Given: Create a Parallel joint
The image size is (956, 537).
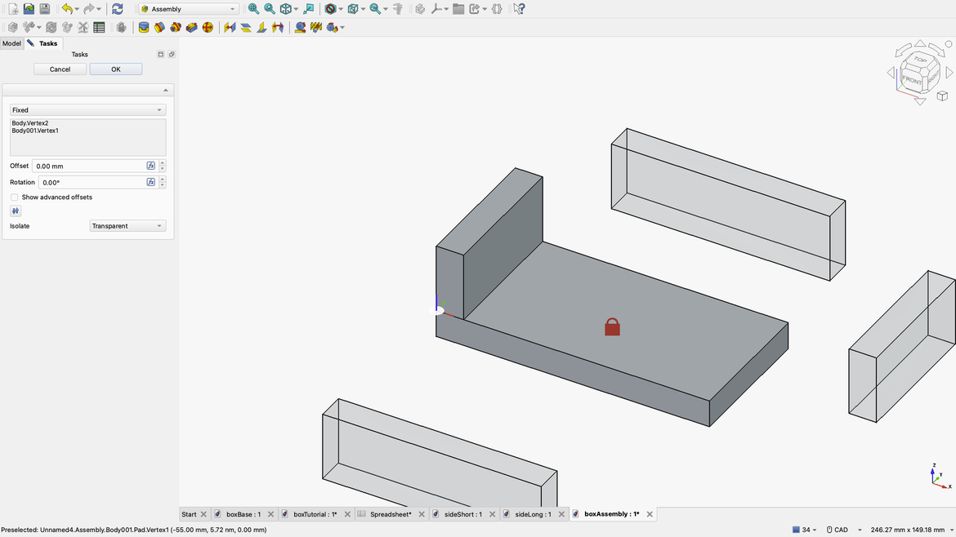Looking at the screenshot, I should coord(244,27).
